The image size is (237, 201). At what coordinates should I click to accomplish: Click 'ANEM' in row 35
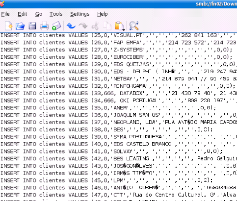[x=120, y=108]
